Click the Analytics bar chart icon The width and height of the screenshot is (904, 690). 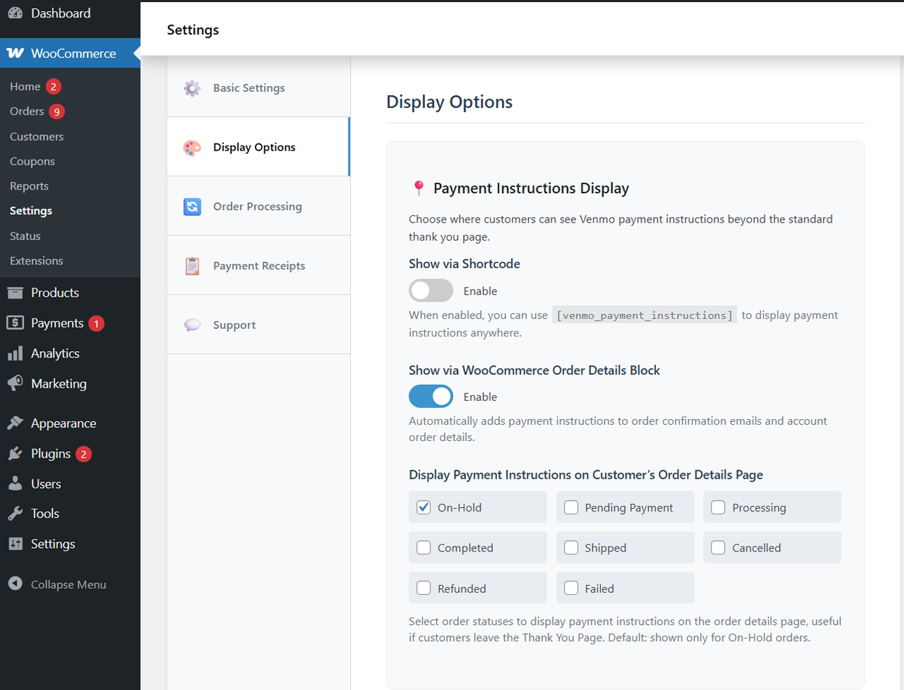tap(15, 353)
